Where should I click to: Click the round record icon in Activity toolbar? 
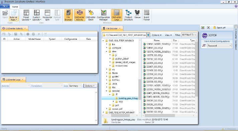[28, 34]
